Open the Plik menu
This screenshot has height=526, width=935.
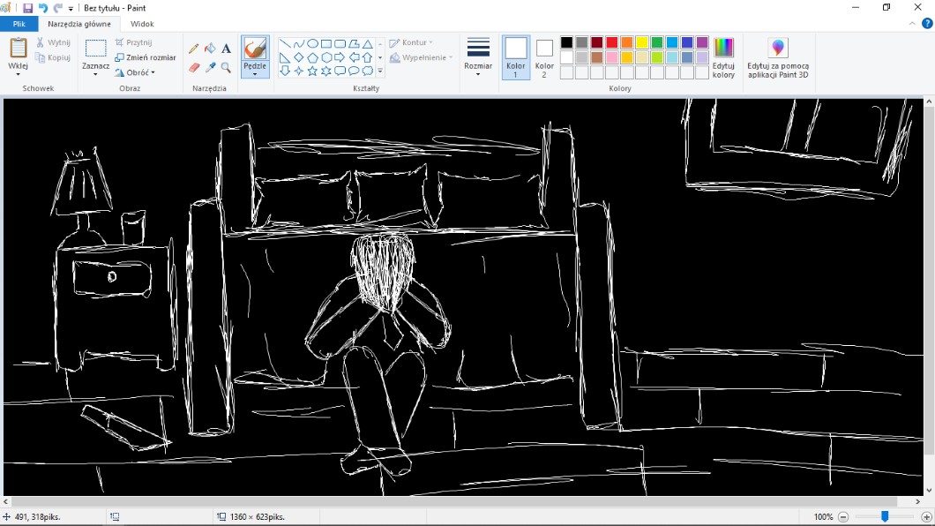19,24
